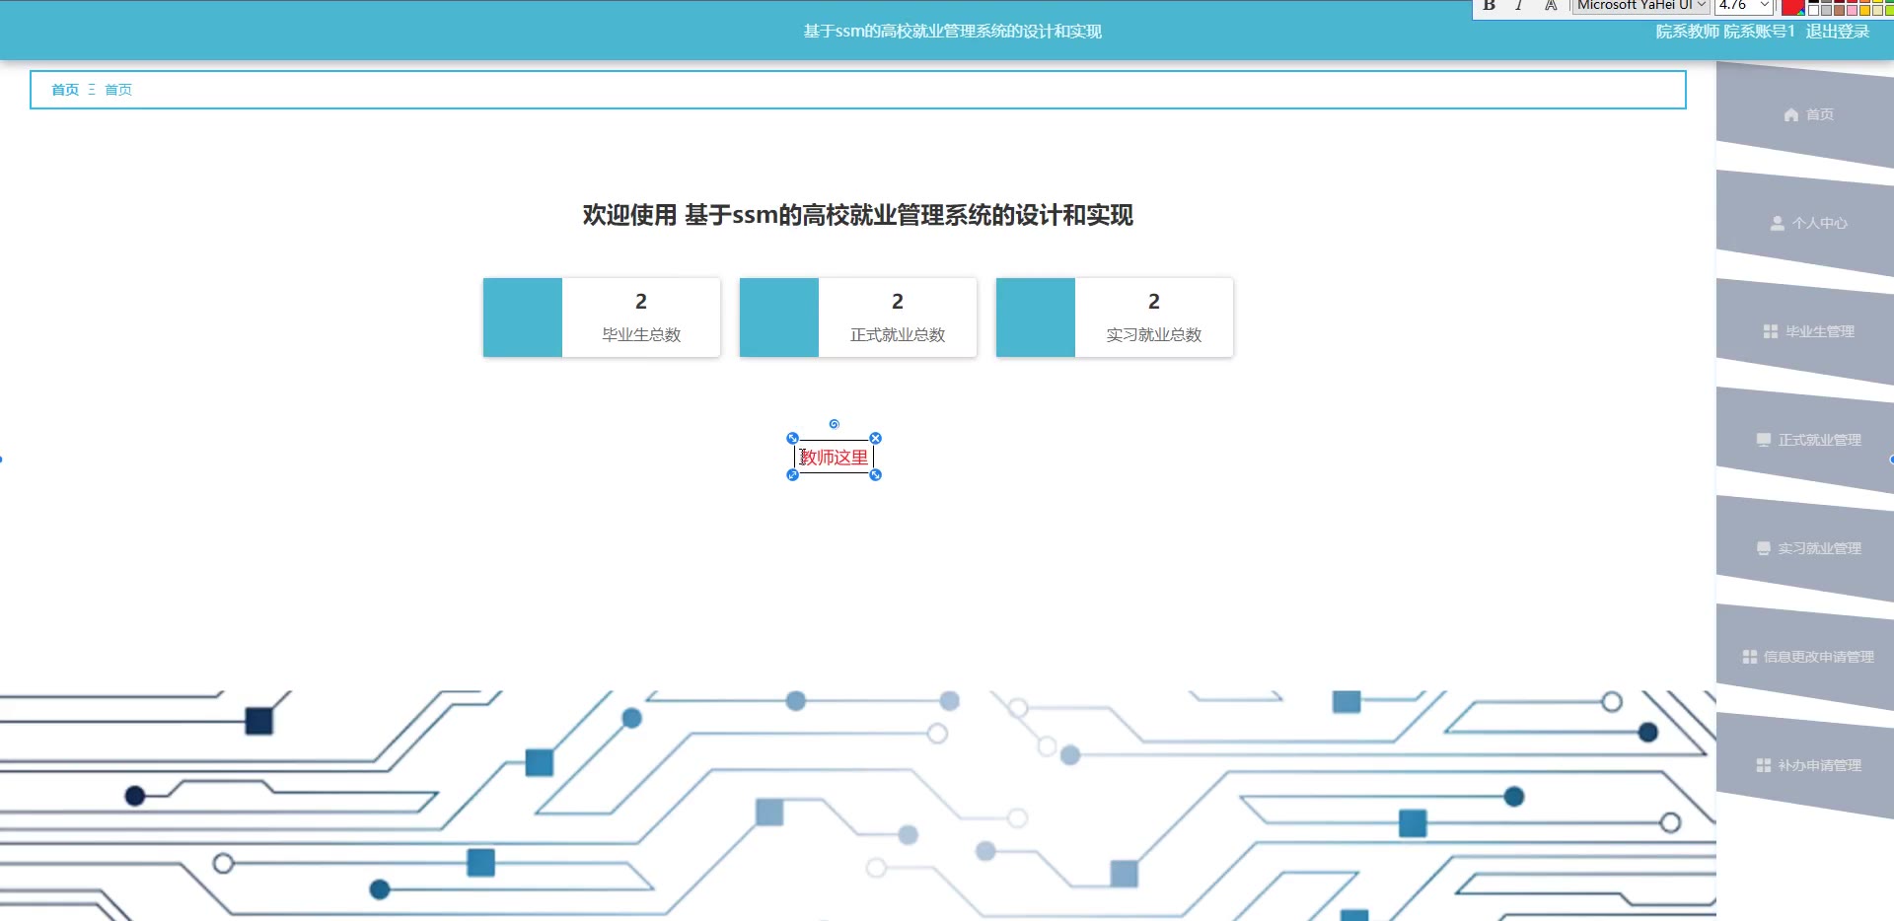Open 补办申请管理 menu item

tap(1805, 765)
